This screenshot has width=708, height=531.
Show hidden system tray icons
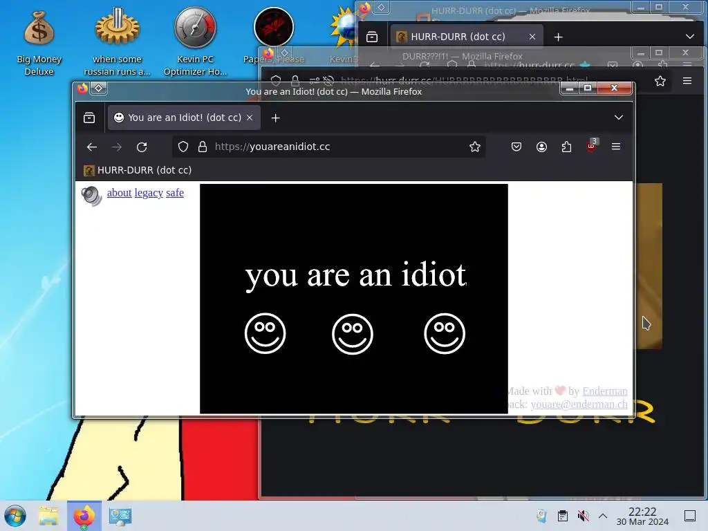(603, 516)
